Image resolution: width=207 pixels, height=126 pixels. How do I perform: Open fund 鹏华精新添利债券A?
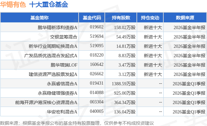(58, 27)
